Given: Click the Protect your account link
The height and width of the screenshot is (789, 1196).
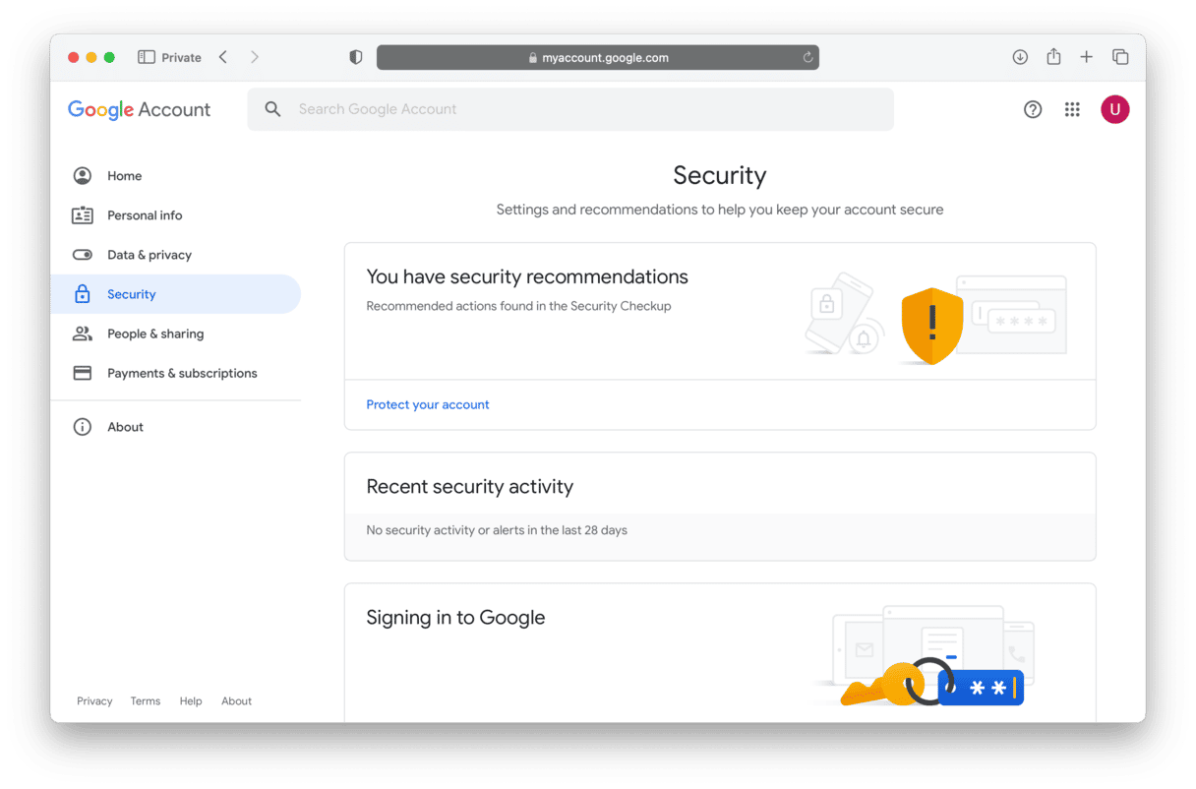Looking at the screenshot, I should (x=428, y=404).
